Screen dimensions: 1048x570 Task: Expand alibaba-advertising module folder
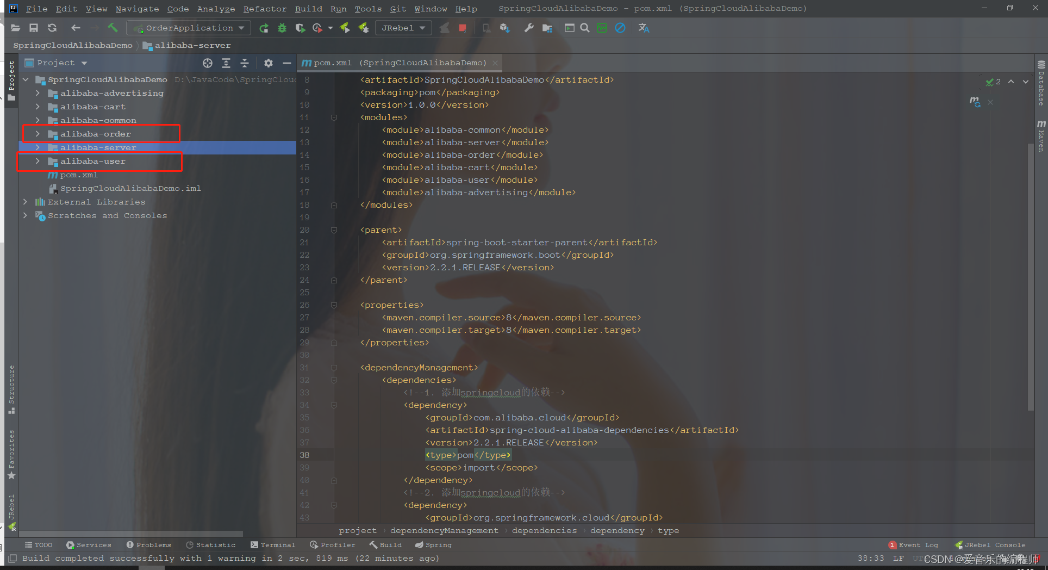[38, 93]
